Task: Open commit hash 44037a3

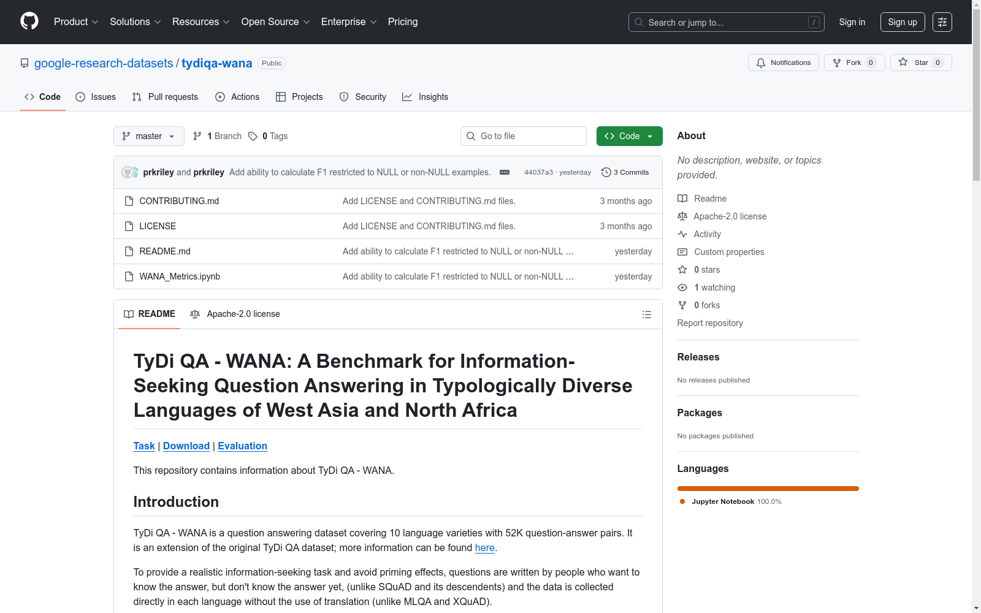Action: [x=538, y=172]
